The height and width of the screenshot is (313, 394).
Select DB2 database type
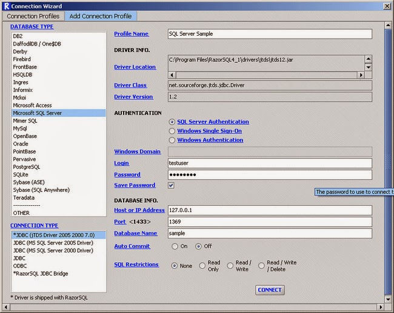tap(59, 36)
